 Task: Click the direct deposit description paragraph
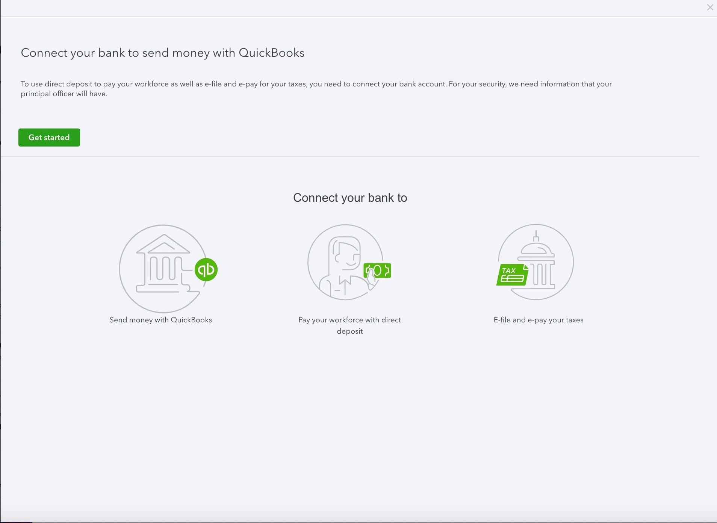point(316,89)
